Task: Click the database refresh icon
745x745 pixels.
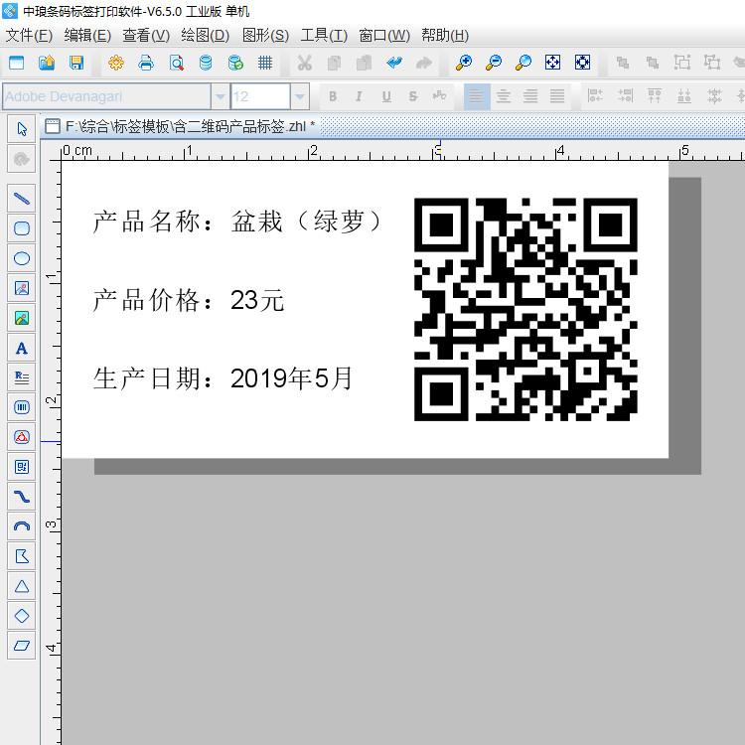Action: coord(235,63)
